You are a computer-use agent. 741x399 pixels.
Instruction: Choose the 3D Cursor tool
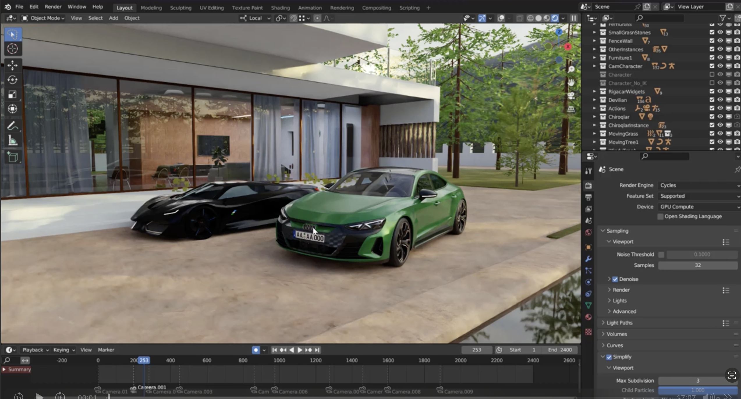click(12, 49)
